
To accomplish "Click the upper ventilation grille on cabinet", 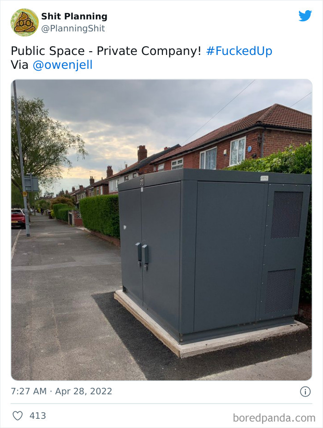I will click(x=287, y=215).
